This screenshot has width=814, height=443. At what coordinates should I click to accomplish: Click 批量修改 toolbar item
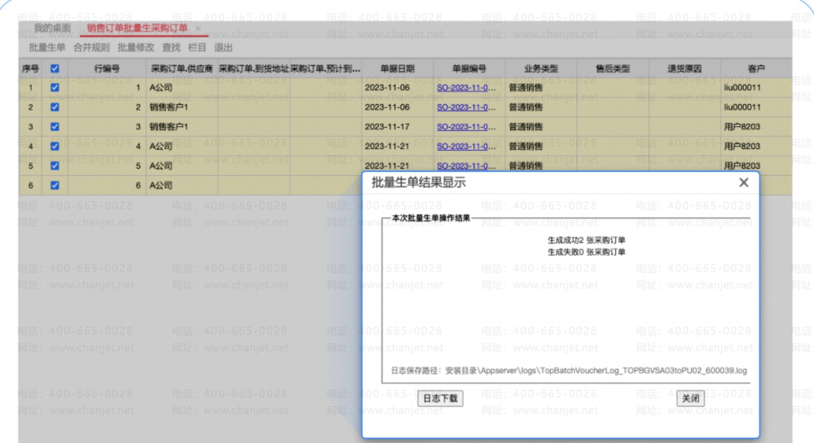136,47
